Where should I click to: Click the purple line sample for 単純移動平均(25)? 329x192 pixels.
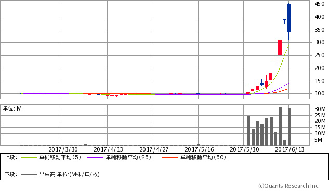pos(95,157)
